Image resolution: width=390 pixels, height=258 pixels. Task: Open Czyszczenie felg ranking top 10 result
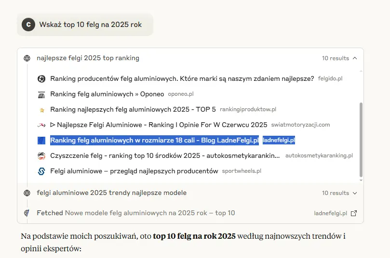[165, 156]
